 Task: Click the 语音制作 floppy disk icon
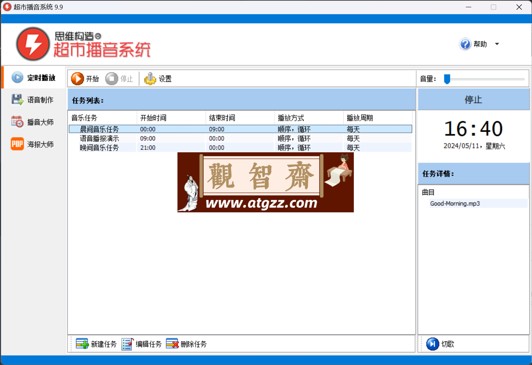pyautogui.click(x=17, y=99)
